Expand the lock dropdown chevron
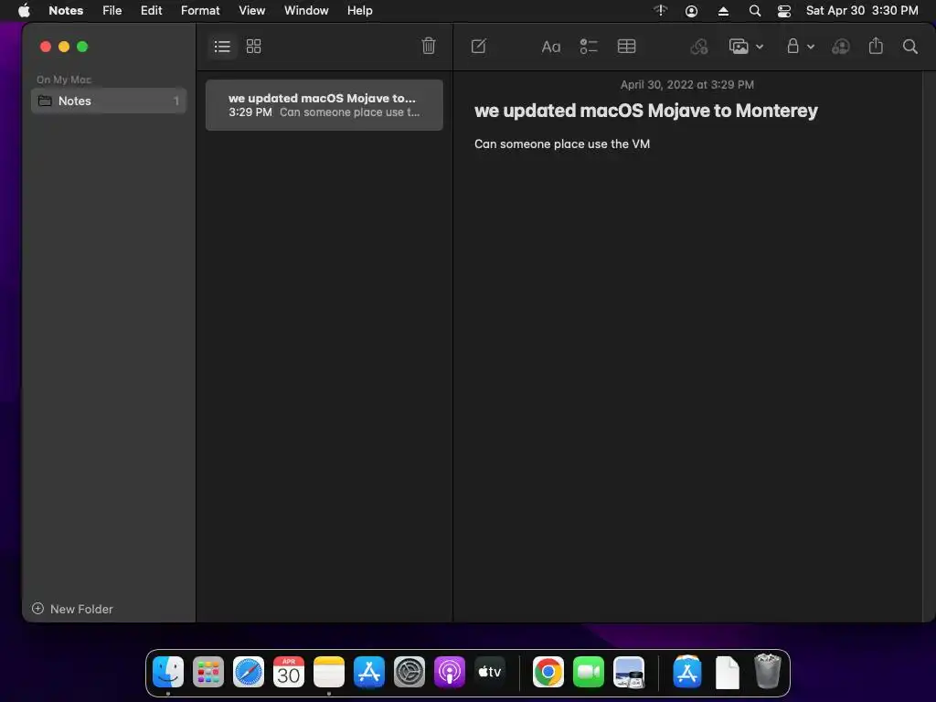Viewport: 936px width, 702px height. [811, 47]
